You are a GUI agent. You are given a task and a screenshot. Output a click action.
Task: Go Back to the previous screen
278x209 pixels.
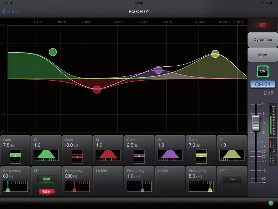pos(10,12)
